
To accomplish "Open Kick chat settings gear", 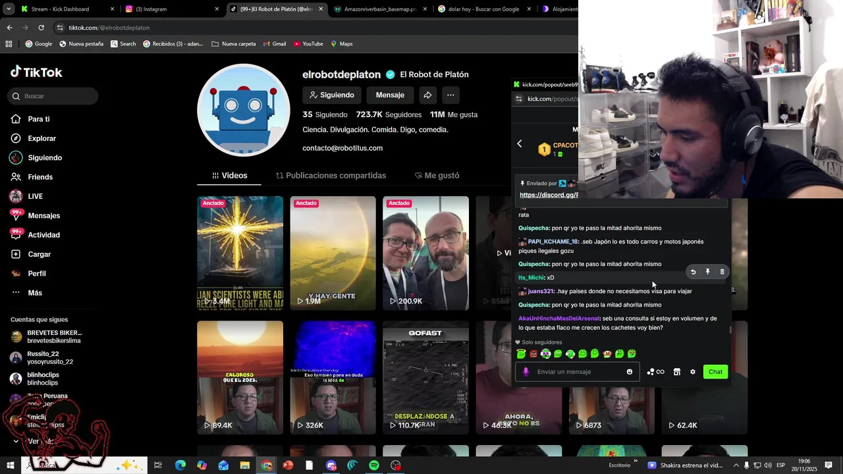I will (692, 372).
